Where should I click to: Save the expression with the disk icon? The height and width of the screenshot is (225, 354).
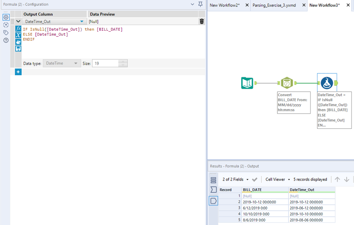pos(18,49)
